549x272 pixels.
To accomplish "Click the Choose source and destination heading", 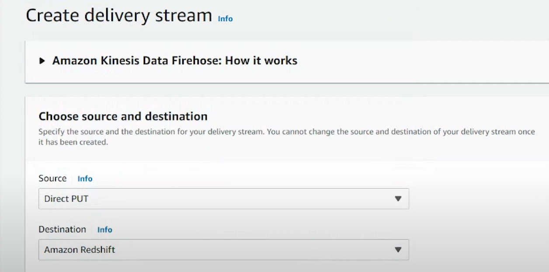I will coord(123,116).
